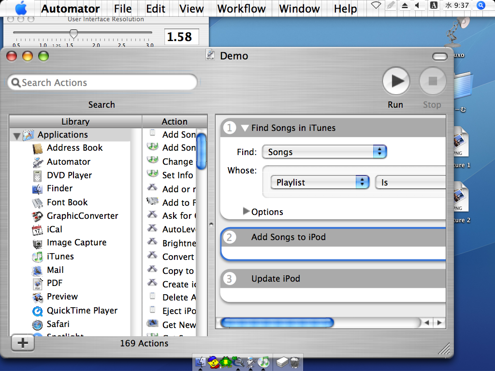Click the Action column header
Viewport: 495px width, 371px height.
(175, 121)
